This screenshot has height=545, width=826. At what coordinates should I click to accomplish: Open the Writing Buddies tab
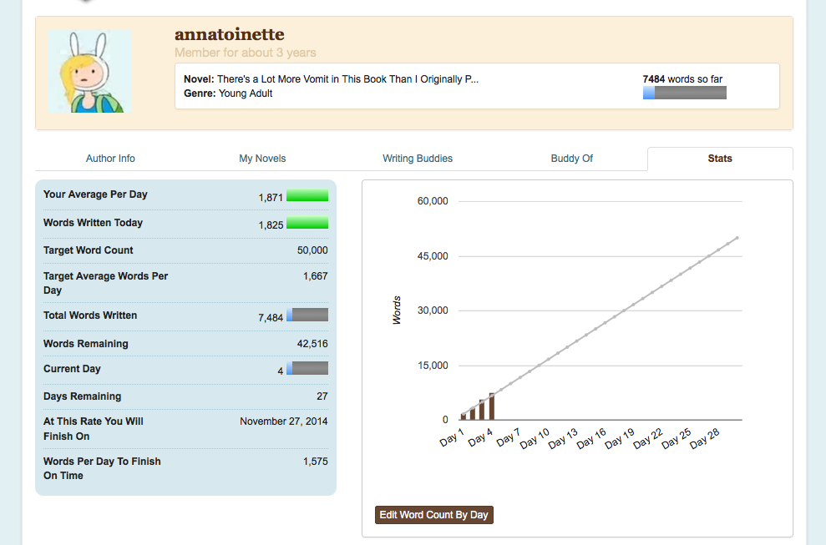click(418, 159)
